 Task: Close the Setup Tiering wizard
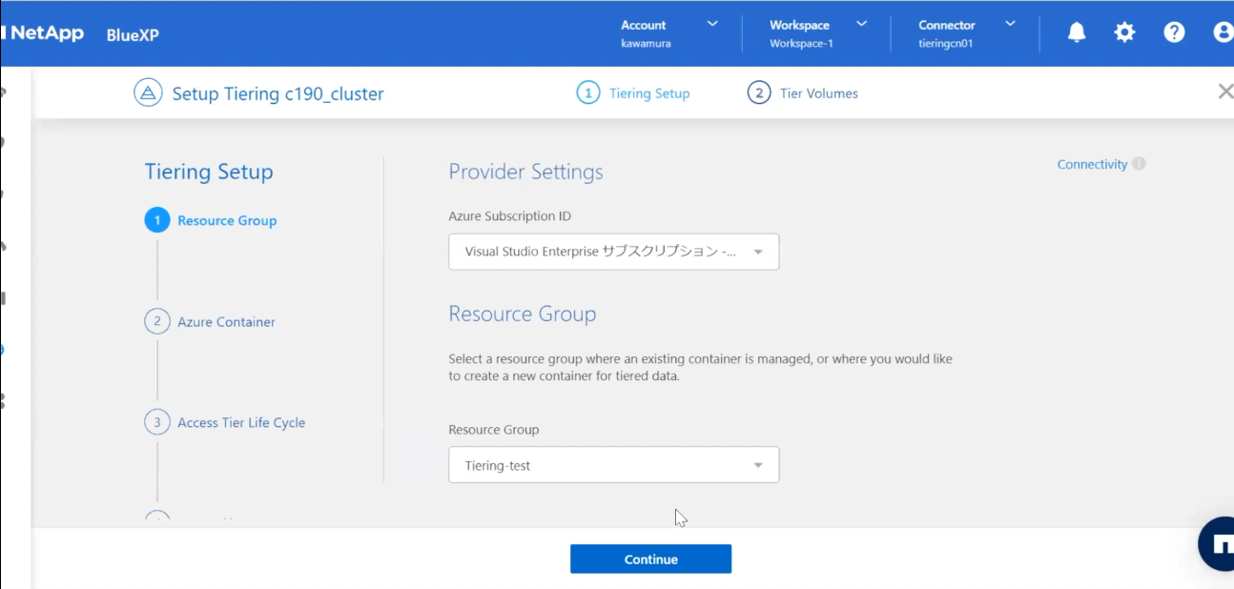pyautogui.click(x=1224, y=91)
